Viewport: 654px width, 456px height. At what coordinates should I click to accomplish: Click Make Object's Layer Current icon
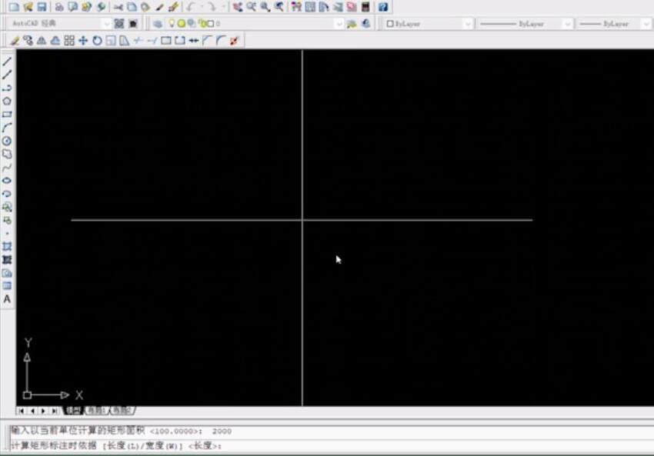[x=352, y=24]
